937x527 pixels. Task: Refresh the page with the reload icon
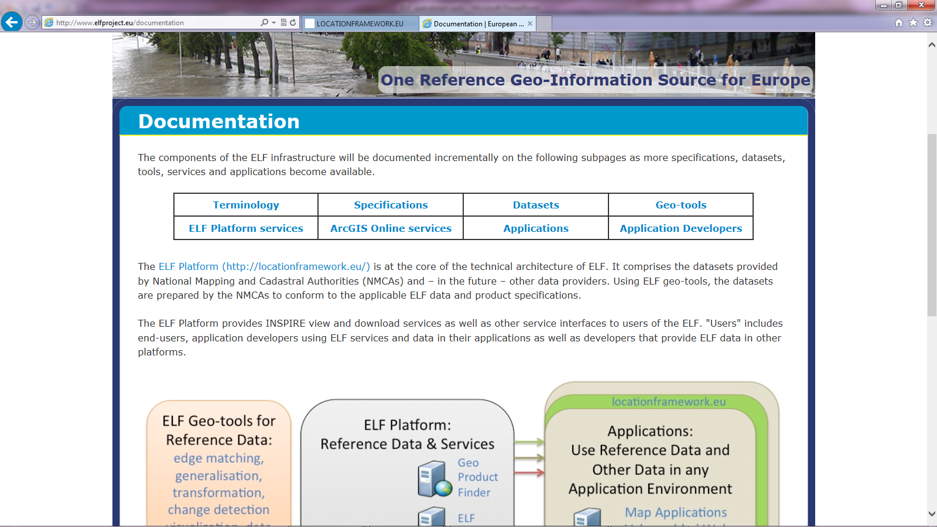(x=293, y=22)
